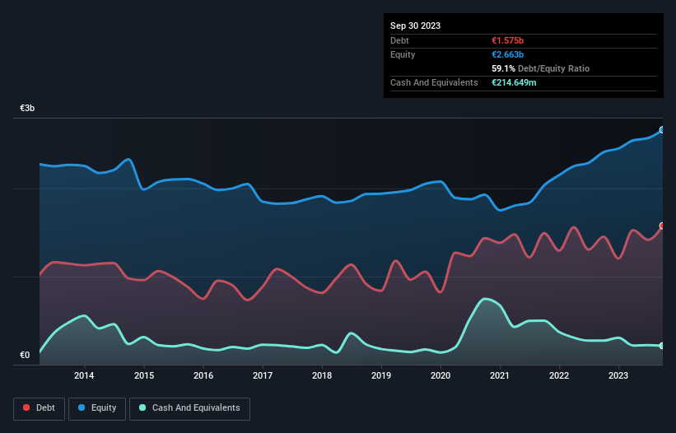The image size is (676, 433).
Task: Select the 2015 x-axis label
Action: [144, 375]
